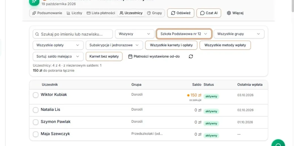Open the Wszystkie opłaty dropdown

coord(58,45)
